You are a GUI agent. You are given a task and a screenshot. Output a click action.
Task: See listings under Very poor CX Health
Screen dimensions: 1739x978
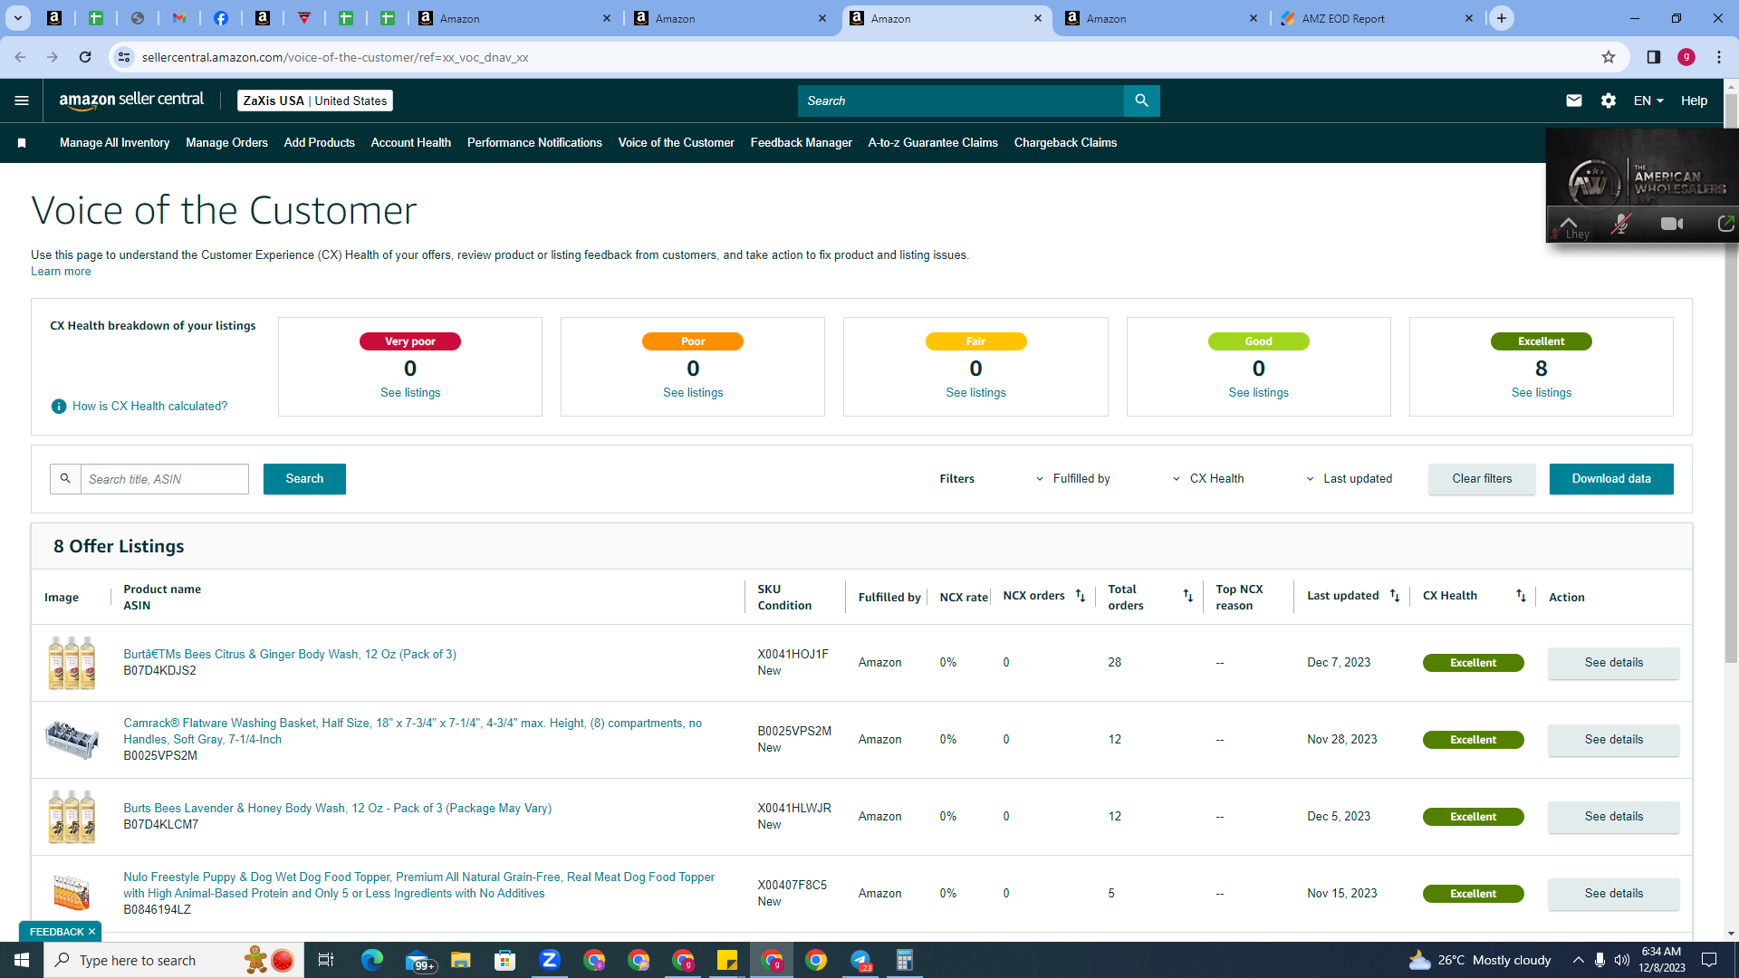point(410,393)
